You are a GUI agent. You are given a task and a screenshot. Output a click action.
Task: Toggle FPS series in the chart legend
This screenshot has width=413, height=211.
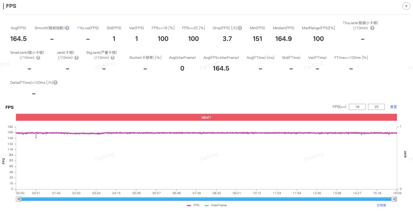[193, 205]
